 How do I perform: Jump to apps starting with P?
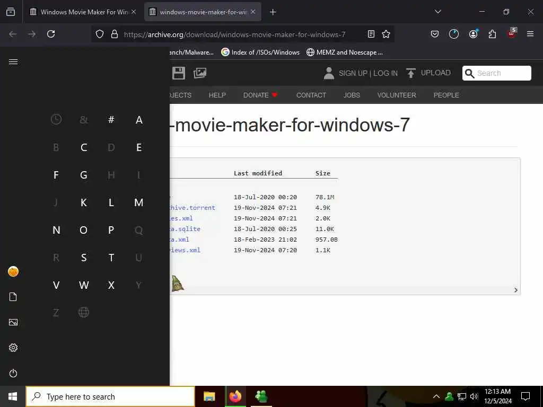(111, 230)
